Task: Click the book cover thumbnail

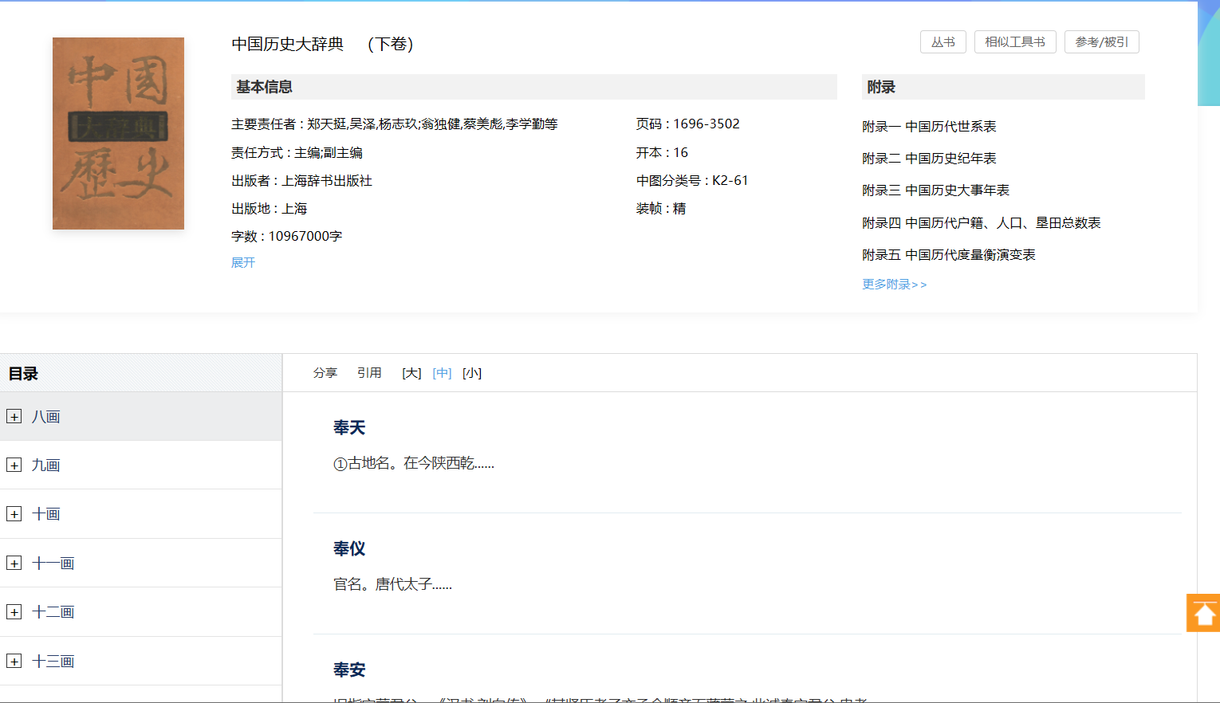Action: [x=118, y=133]
